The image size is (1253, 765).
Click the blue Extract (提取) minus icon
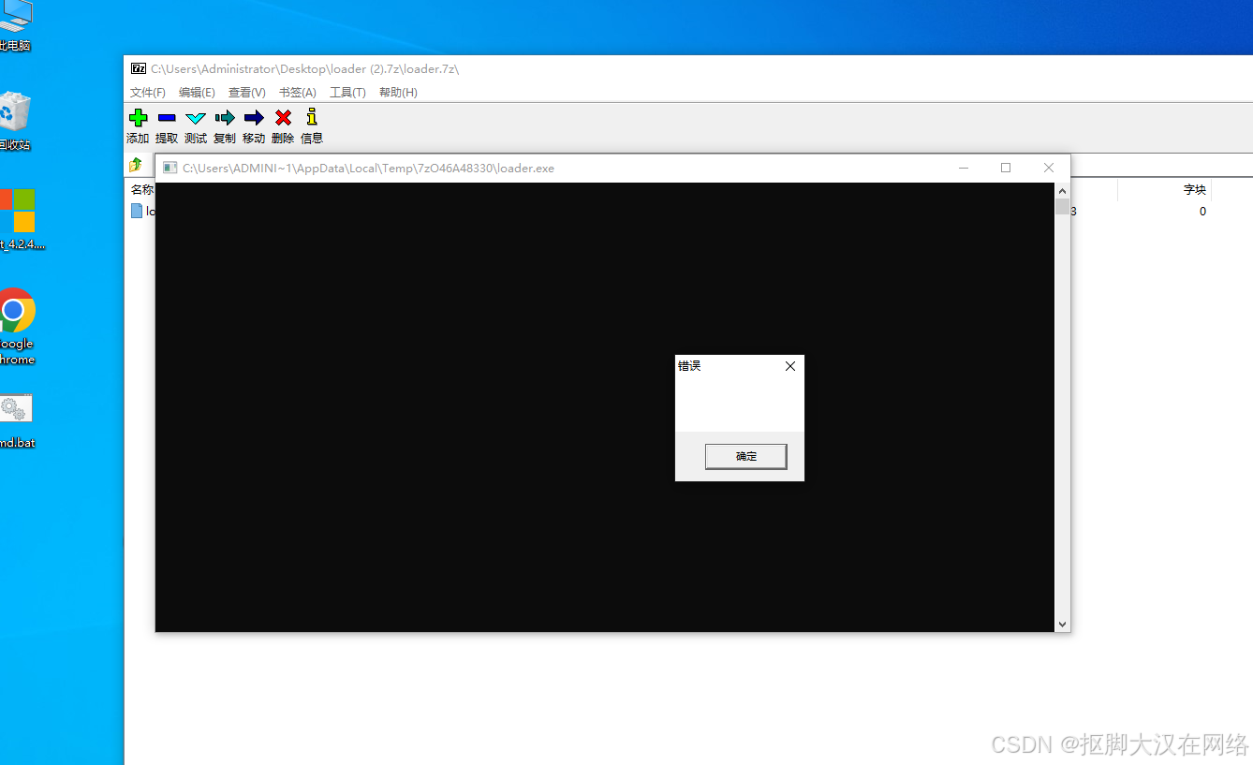click(x=167, y=118)
